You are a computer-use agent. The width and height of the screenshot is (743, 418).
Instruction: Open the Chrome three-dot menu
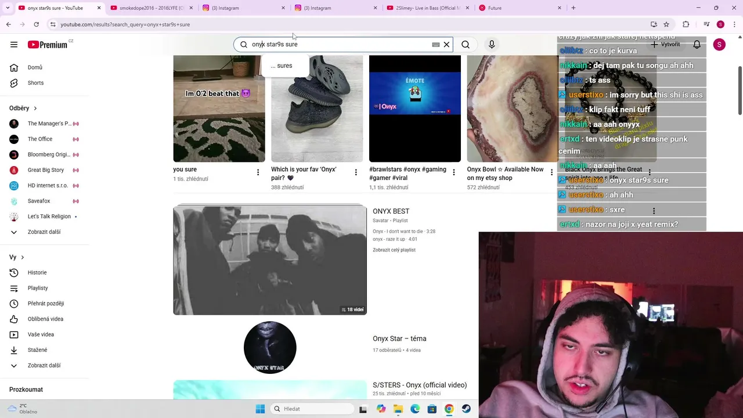pos(734,24)
